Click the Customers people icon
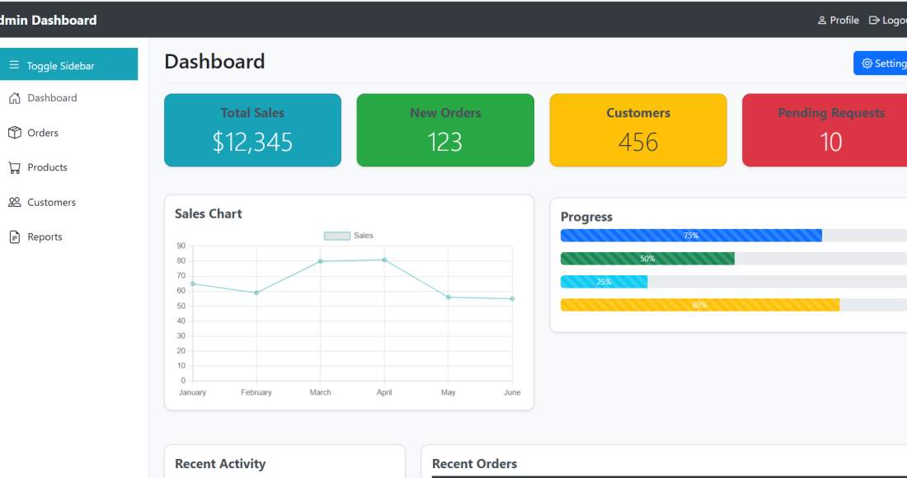Image resolution: width=907 pixels, height=478 pixels. click(x=14, y=202)
